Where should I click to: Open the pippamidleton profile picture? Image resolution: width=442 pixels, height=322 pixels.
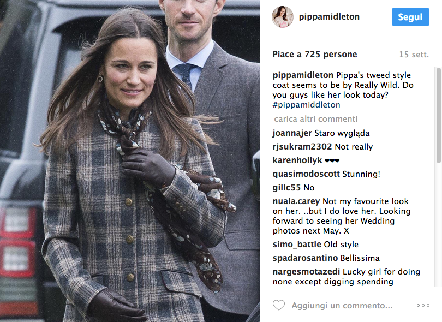click(x=283, y=17)
